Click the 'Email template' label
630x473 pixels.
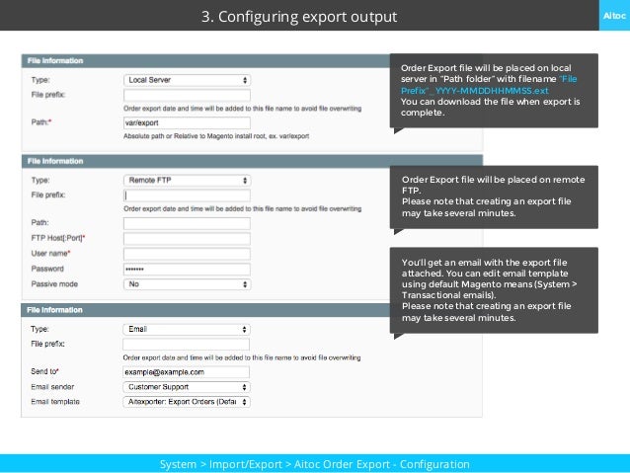click(55, 402)
